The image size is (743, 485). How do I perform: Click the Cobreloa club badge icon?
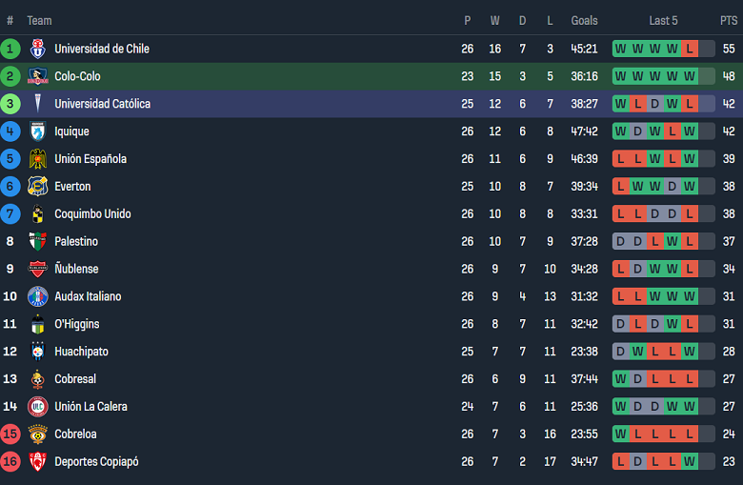[37, 434]
